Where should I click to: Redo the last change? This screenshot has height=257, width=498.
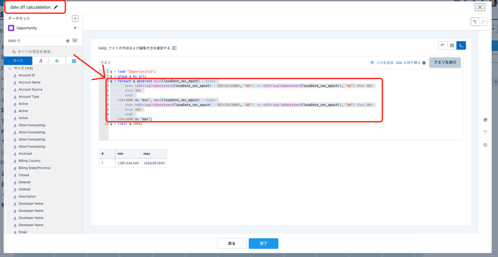(x=483, y=22)
